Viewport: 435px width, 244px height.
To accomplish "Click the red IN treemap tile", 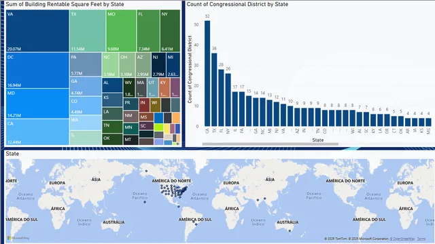I will pos(144,105).
